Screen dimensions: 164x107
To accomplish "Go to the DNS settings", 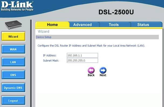I will [x=13, y=75].
